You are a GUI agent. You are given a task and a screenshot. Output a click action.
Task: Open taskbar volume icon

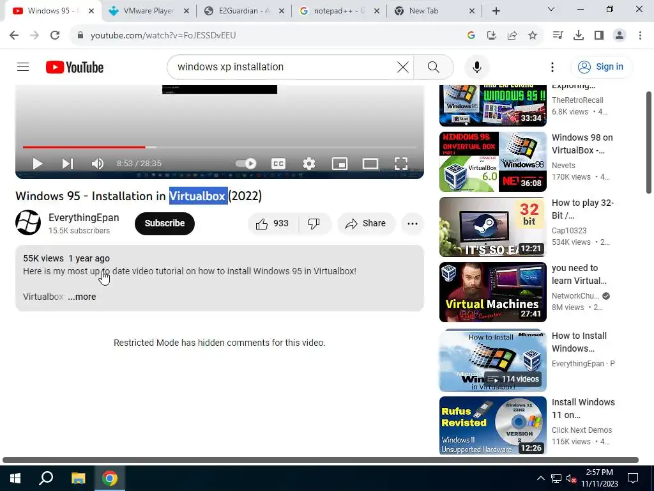571,478
